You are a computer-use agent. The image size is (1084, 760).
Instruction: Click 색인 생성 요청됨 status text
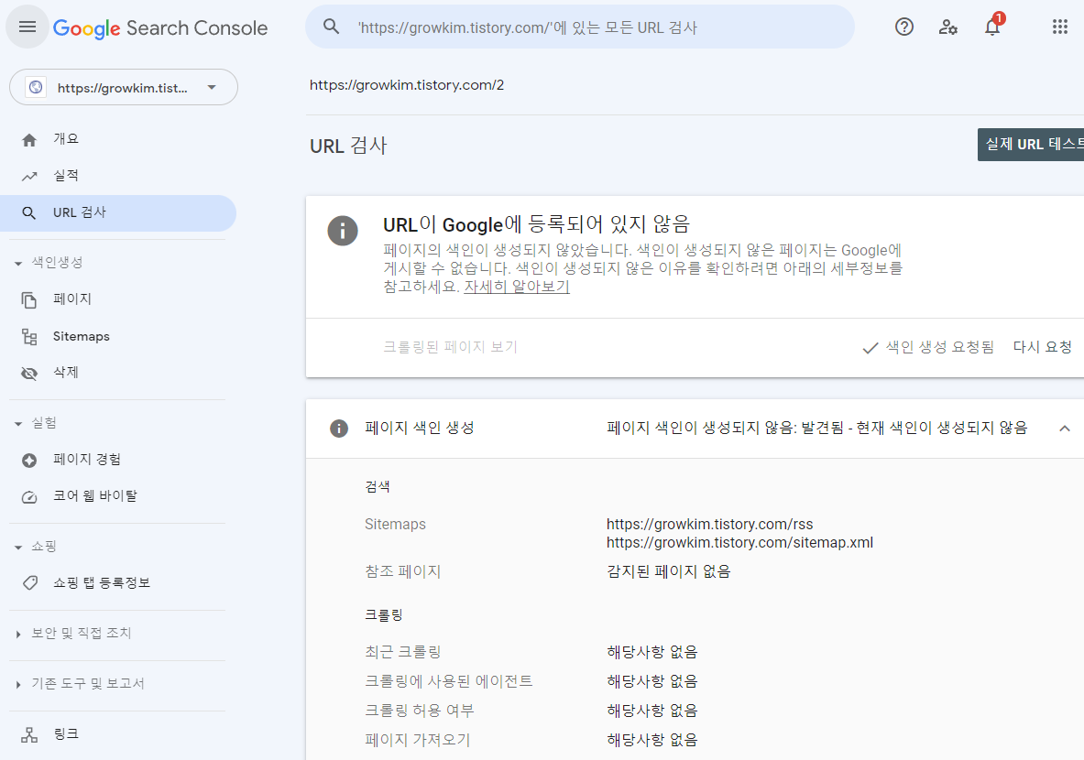pyautogui.click(x=940, y=347)
